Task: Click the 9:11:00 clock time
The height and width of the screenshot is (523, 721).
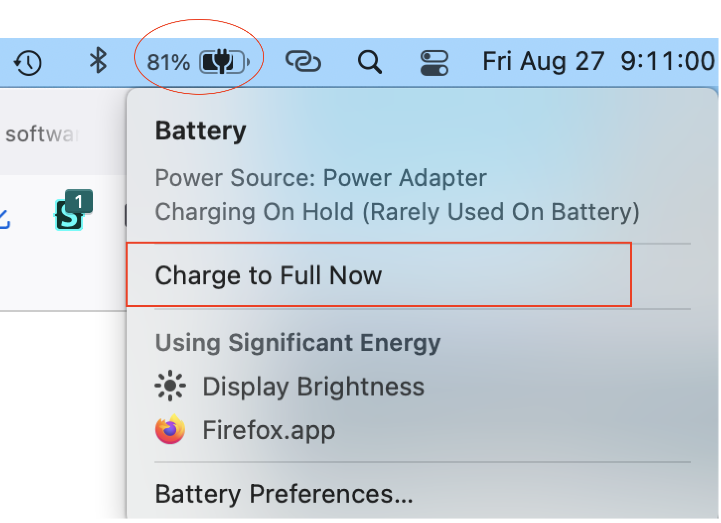Action: click(x=667, y=62)
